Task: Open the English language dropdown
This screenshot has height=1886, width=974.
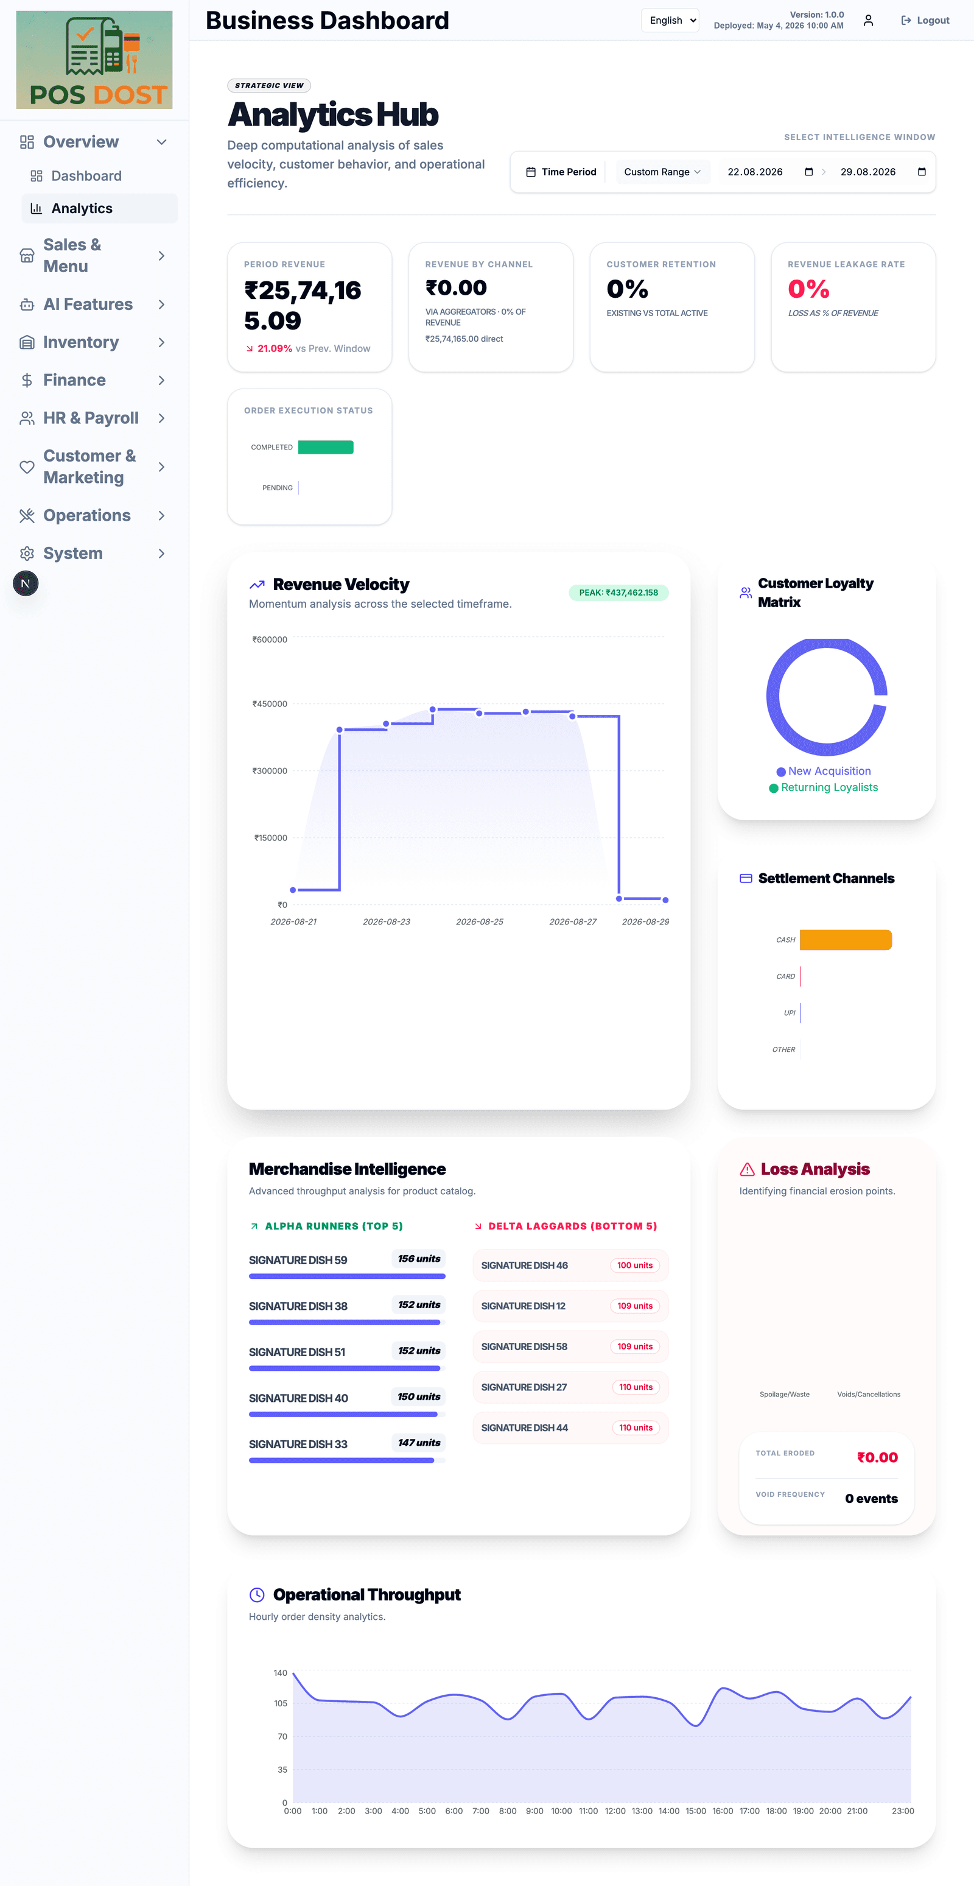Action: 670,21
